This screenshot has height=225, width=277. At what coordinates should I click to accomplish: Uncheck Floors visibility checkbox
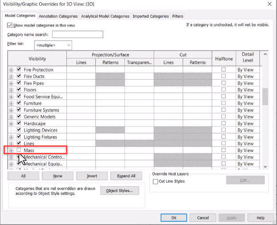click(x=19, y=89)
